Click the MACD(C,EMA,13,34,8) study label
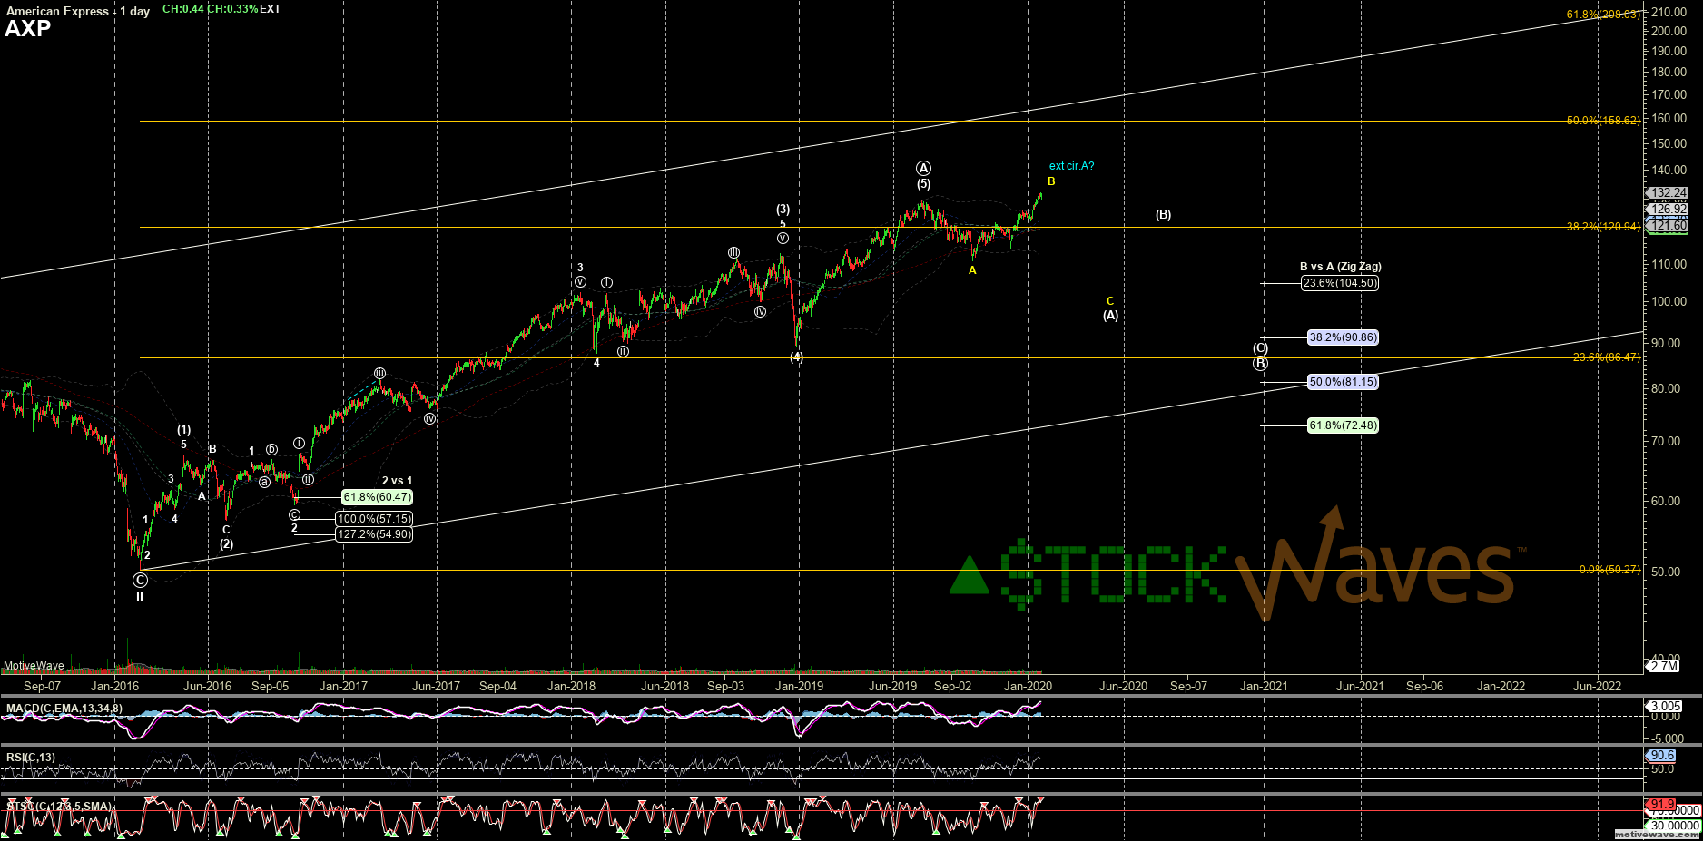This screenshot has width=1703, height=841. [x=64, y=708]
